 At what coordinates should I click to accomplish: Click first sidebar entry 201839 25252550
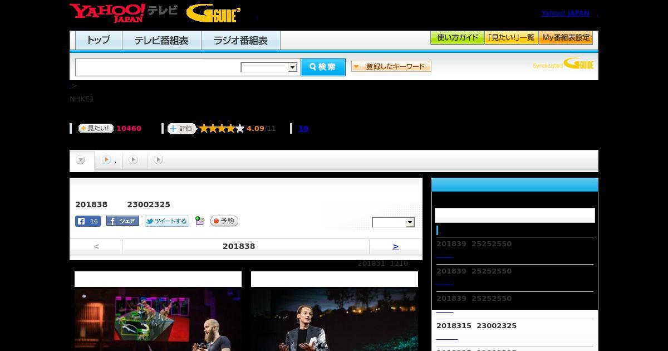point(474,244)
